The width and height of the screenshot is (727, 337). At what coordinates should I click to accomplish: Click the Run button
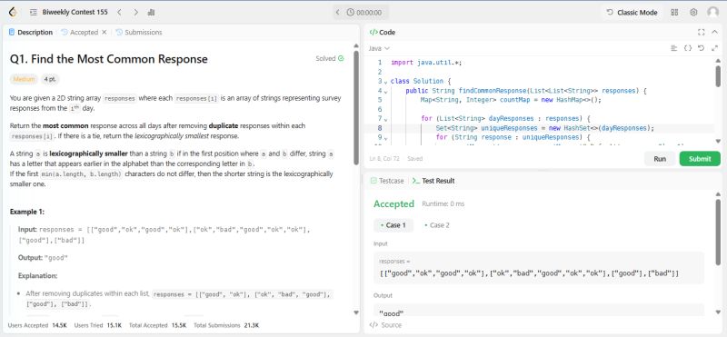[x=660, y=159]
